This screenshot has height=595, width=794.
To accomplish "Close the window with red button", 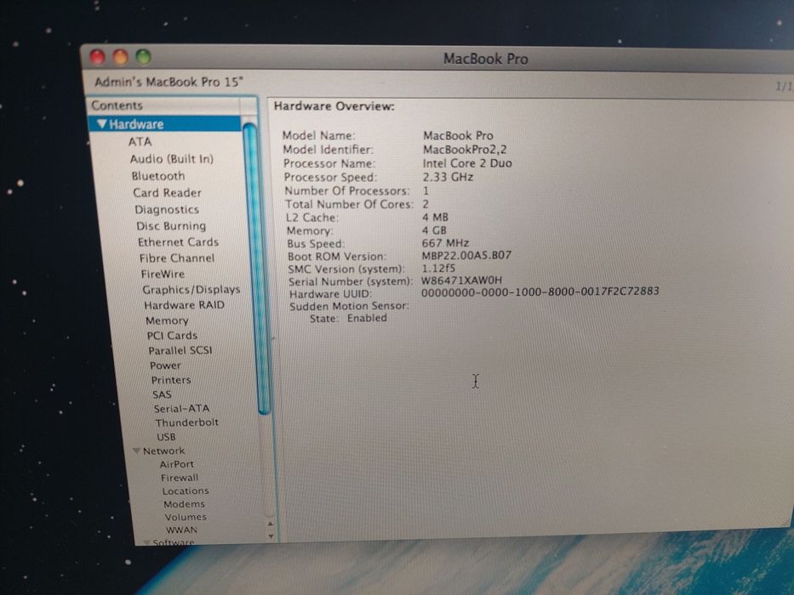I will tap(98, 57).
